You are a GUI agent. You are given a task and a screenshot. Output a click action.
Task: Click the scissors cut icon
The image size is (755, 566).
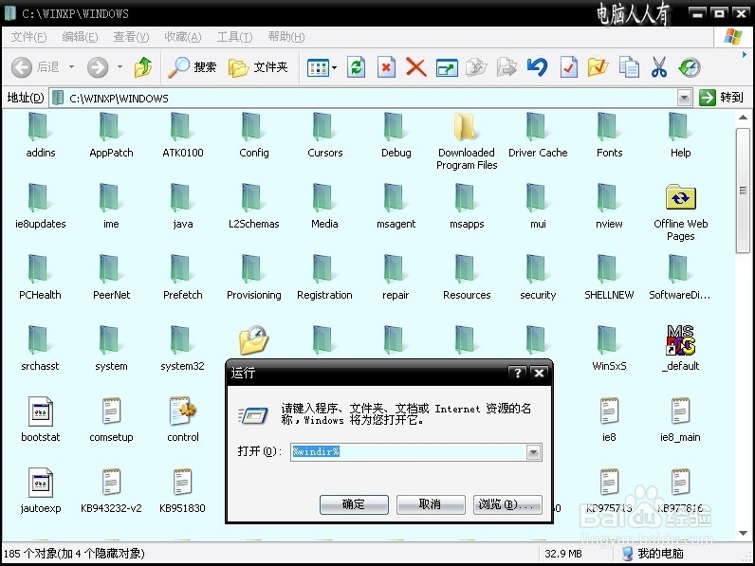659,67
